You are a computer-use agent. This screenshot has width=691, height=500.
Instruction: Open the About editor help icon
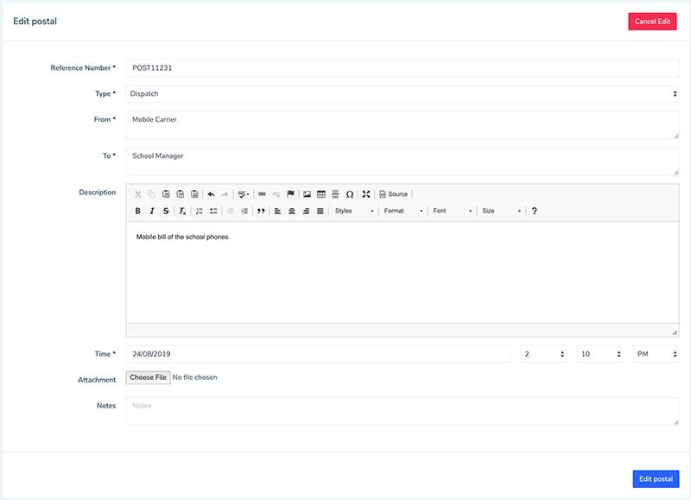(534, 211)
